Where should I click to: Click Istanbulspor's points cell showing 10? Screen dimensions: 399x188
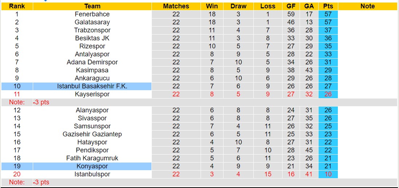(328, 174)
